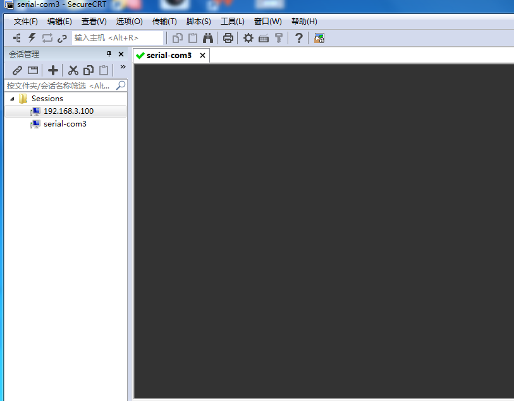Click the Connect in Tab icon in session panel

coord(33,70)
